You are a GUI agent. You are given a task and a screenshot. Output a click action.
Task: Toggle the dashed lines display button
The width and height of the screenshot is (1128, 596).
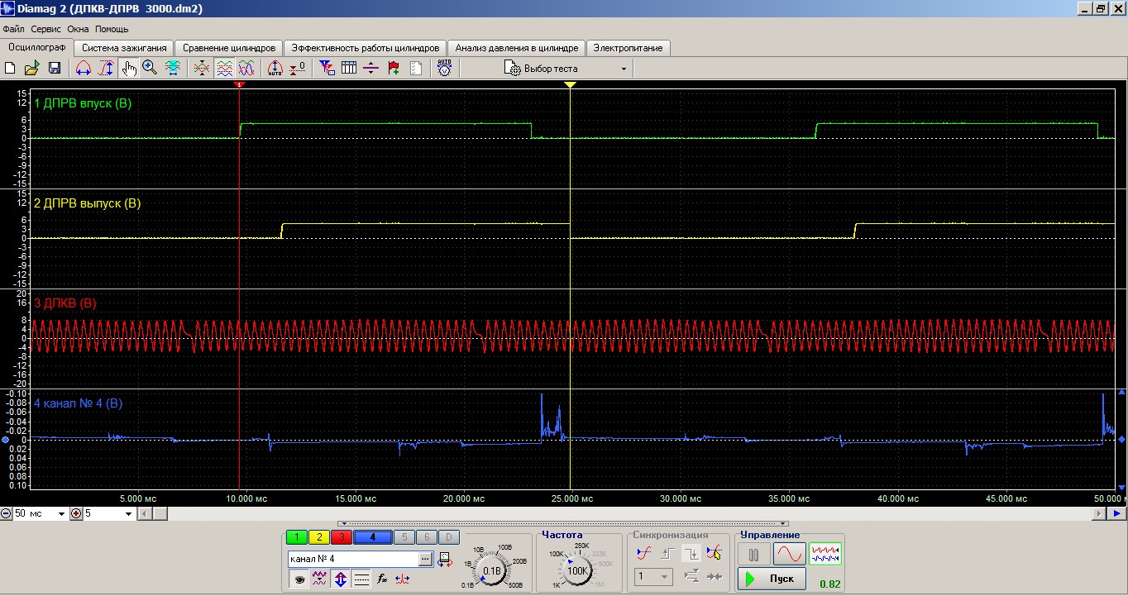(361, 579)
